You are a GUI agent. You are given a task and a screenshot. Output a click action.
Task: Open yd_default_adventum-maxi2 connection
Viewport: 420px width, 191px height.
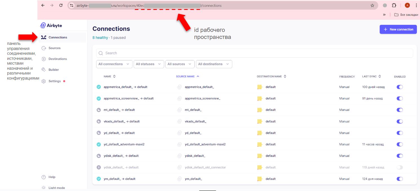coord(124,144)
